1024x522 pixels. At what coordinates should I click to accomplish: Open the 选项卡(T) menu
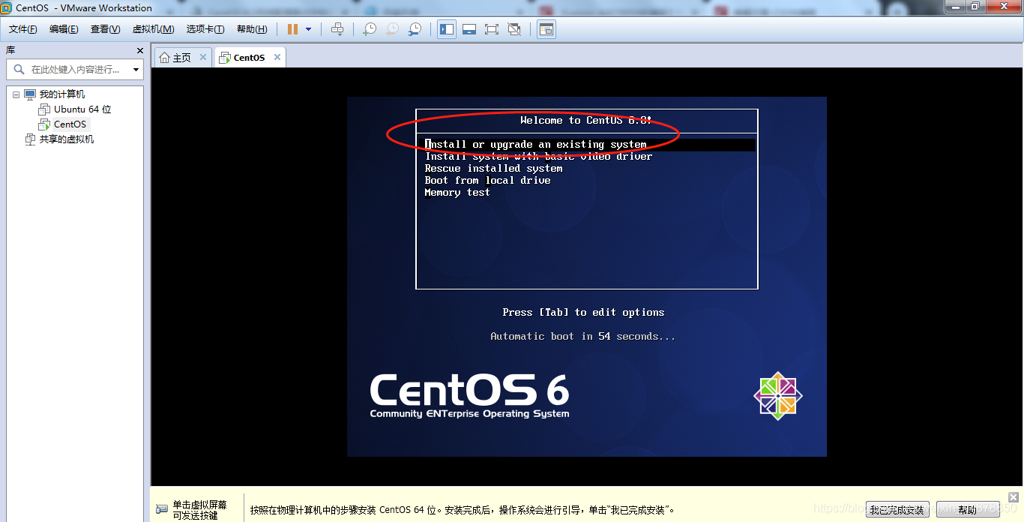[x=205, y=29]
